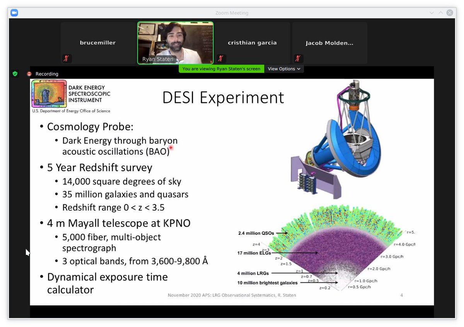Click the 'Recording' label
Screen dimensions: 464x327
pos(47,74)
